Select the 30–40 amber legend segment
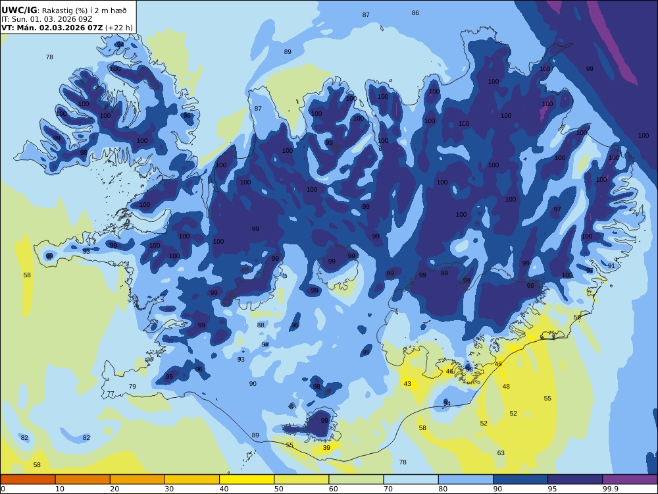 [x=192, y=480]
